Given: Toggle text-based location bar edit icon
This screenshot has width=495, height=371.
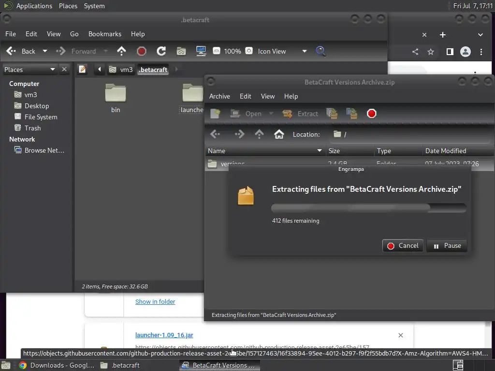Looking at the screenshot, I should (82, 69).
